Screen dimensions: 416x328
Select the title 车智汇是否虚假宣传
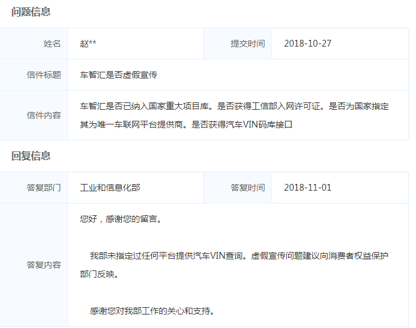click(118, 75)
